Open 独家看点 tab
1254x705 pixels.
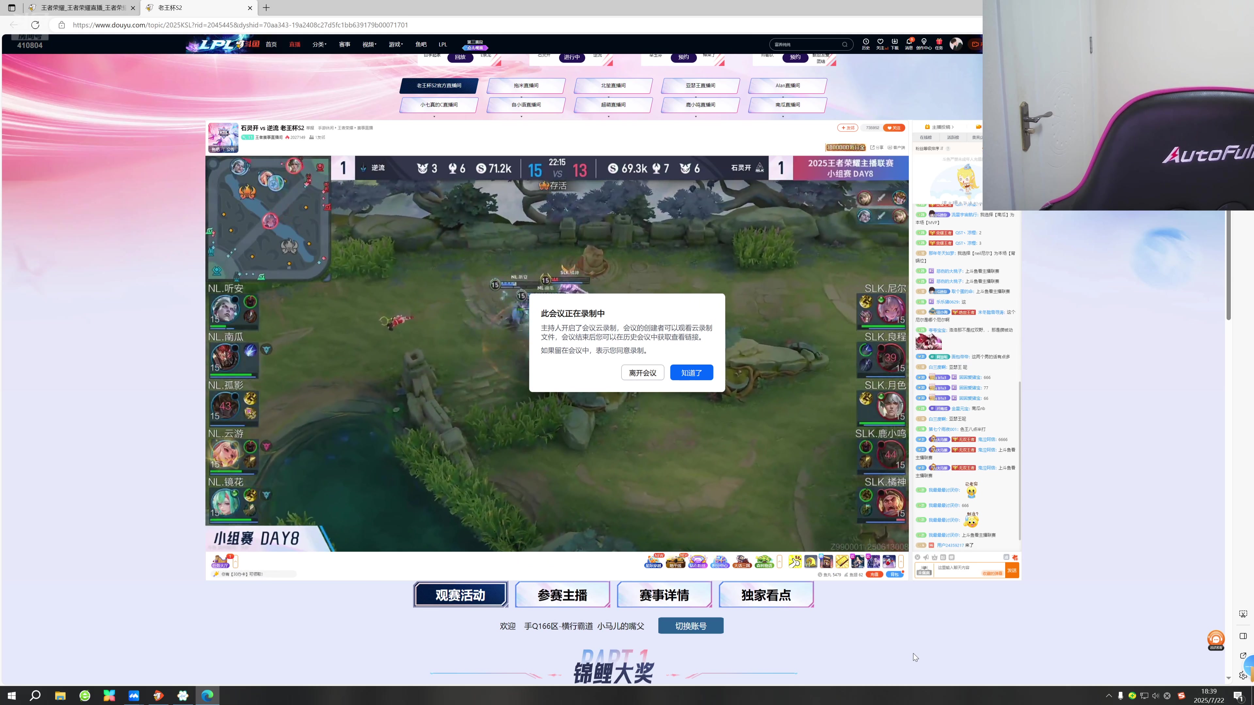click(x=766, y=595)
